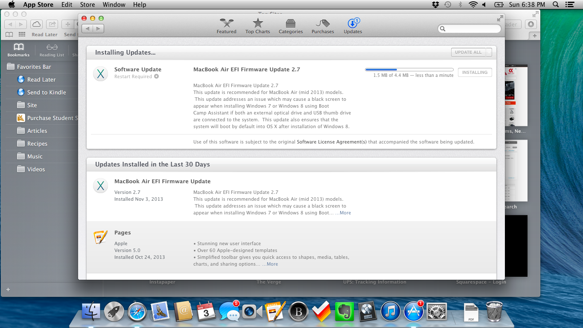Click the plus add-bookmark button in Safari toolbar
This screenshot has width=583, height=328.
[x=67, y=24]
